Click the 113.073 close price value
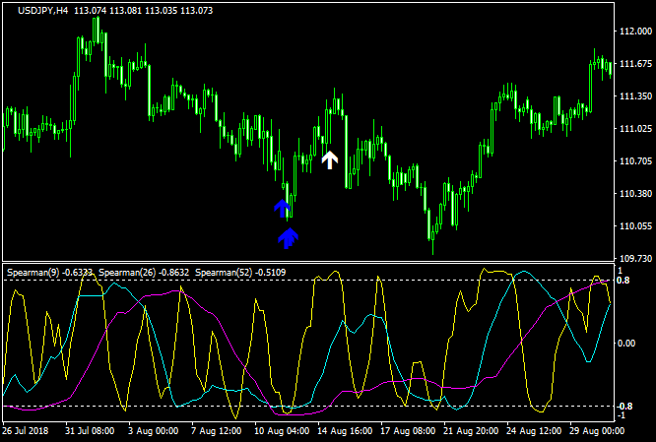This screenshot has width=656, height=442. pyautogui.click(x=197, y=11)
